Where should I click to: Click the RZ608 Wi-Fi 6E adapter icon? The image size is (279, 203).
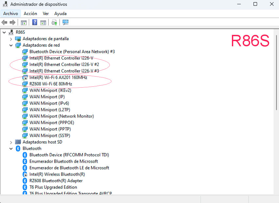point(25,84)
